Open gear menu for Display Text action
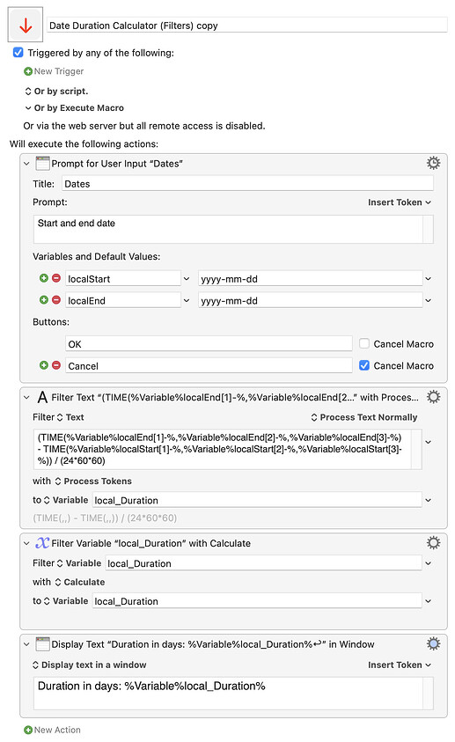455x742 pixels. 433,643
